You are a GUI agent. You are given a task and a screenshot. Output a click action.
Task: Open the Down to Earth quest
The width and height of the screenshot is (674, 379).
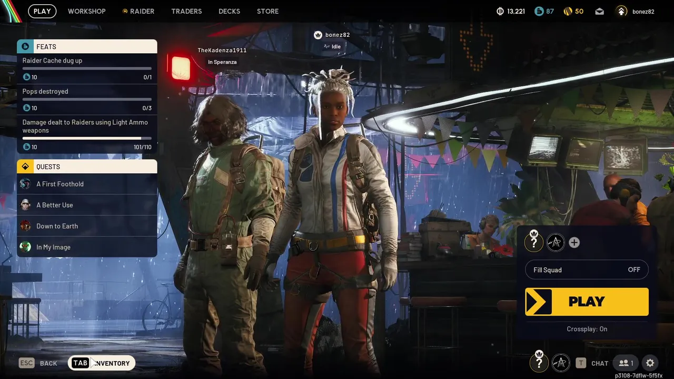click(87, 226)
